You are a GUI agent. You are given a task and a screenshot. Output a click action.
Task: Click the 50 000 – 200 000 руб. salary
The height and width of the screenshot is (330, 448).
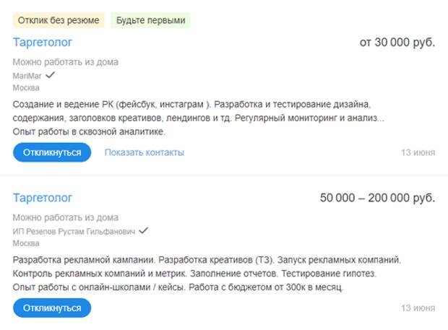[x=377, y=198]
